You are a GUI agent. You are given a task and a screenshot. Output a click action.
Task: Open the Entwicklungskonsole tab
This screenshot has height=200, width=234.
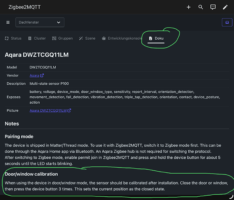122,38
